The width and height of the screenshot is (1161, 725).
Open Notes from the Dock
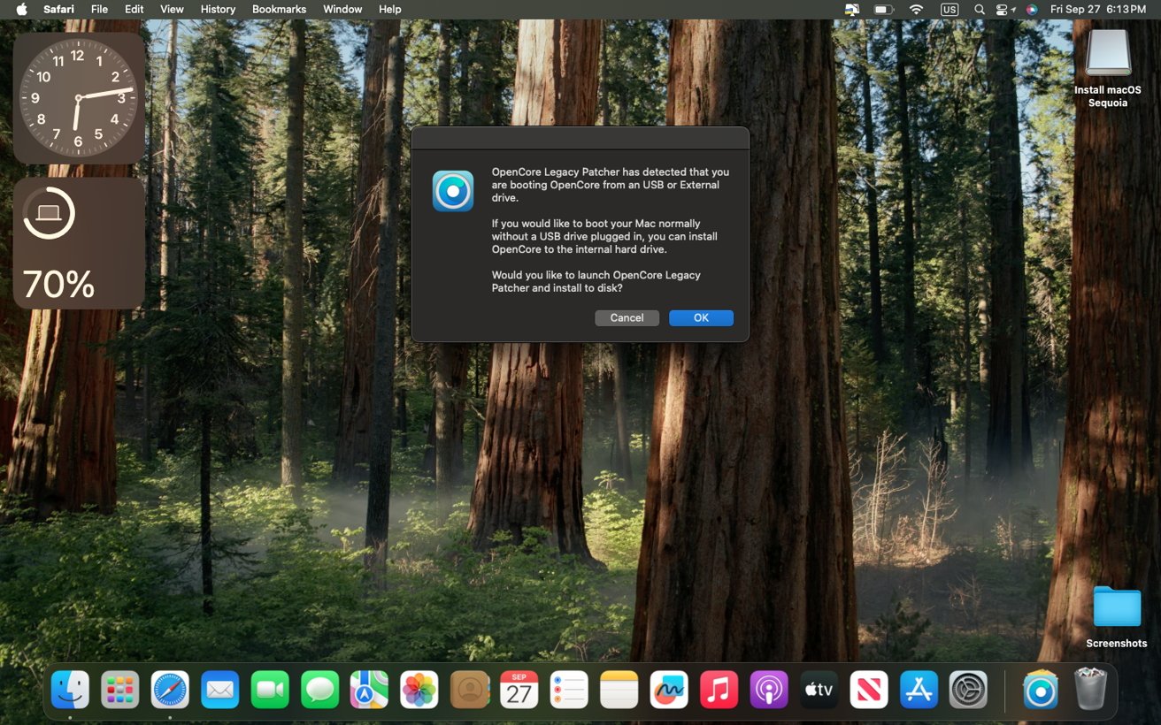point(619,690)
